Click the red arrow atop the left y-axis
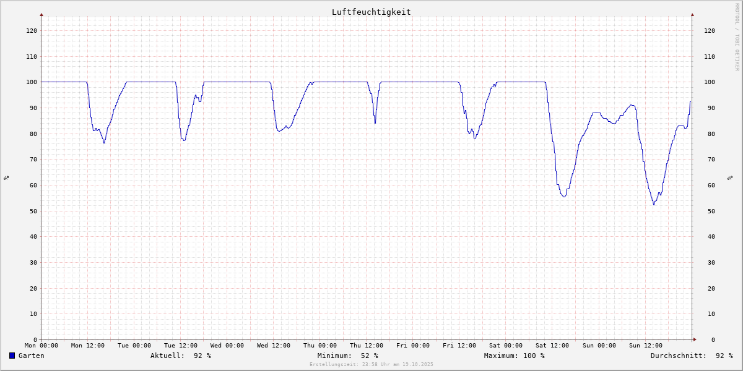The height and width of the screenshot is (371, 743). pos(41,14)
